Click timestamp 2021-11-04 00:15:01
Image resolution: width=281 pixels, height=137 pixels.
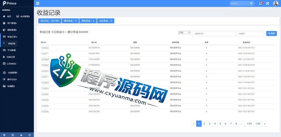246,82
